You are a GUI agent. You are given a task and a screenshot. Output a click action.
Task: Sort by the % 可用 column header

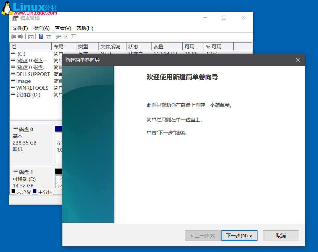[x=219, y=46]
